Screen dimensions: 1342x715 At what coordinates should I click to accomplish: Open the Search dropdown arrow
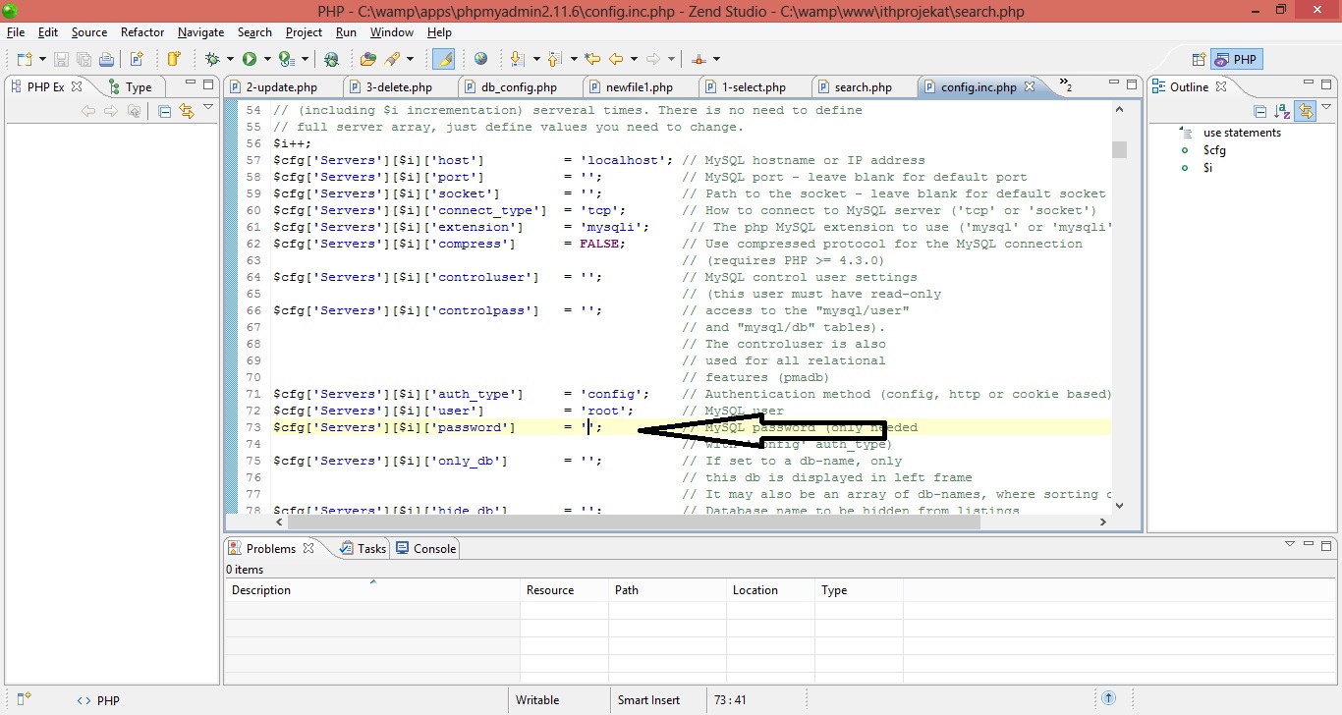[x=411, y=60]
